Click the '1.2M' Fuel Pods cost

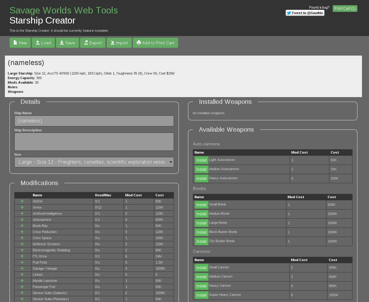[x=164, y=262]
